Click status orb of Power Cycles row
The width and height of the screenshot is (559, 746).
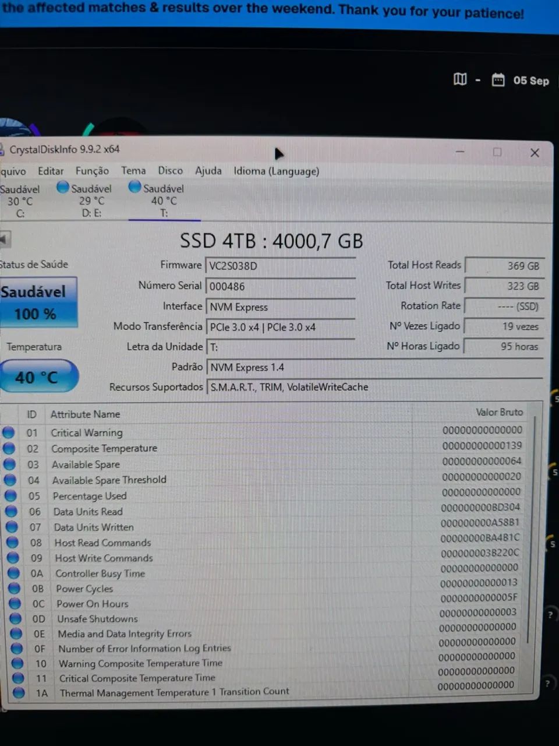(14, 588)
